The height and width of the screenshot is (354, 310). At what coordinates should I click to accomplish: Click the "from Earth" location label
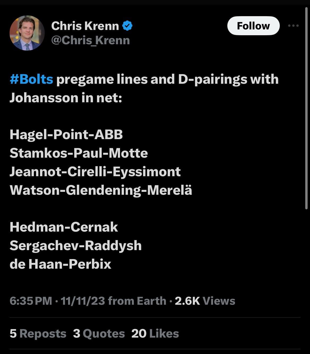137,301
